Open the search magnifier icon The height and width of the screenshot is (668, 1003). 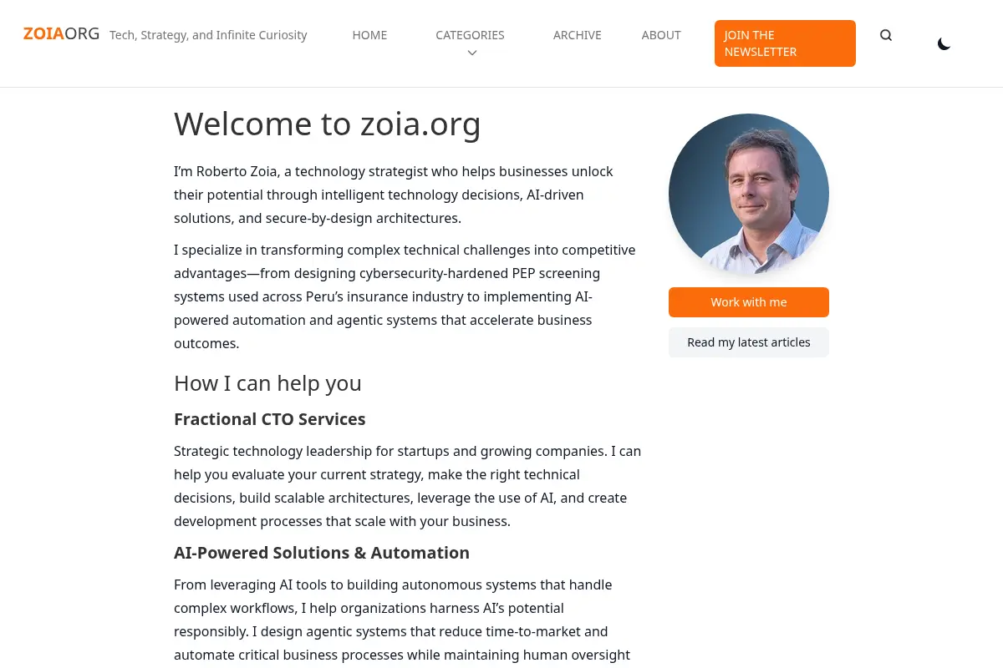click(x=886, y=35)
